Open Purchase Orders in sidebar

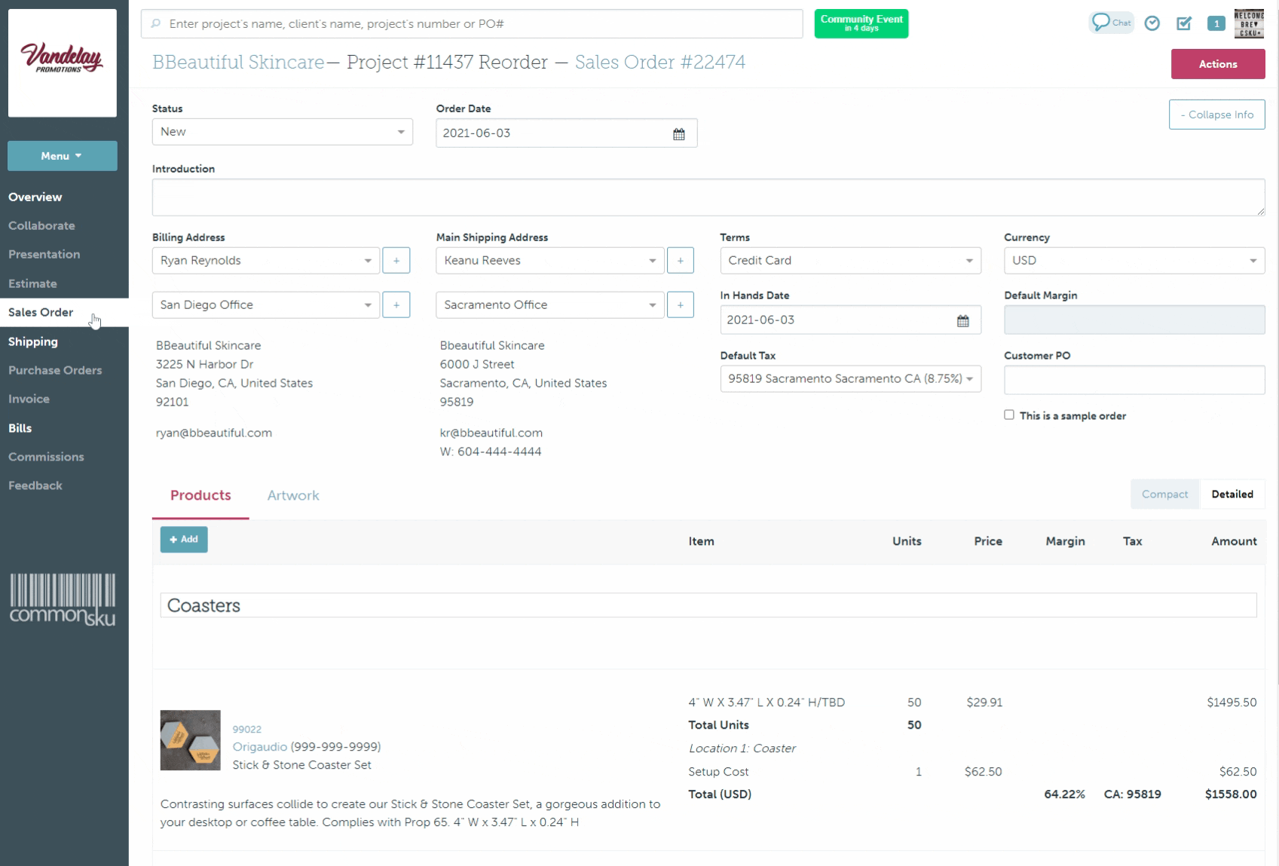coord(55,370)
